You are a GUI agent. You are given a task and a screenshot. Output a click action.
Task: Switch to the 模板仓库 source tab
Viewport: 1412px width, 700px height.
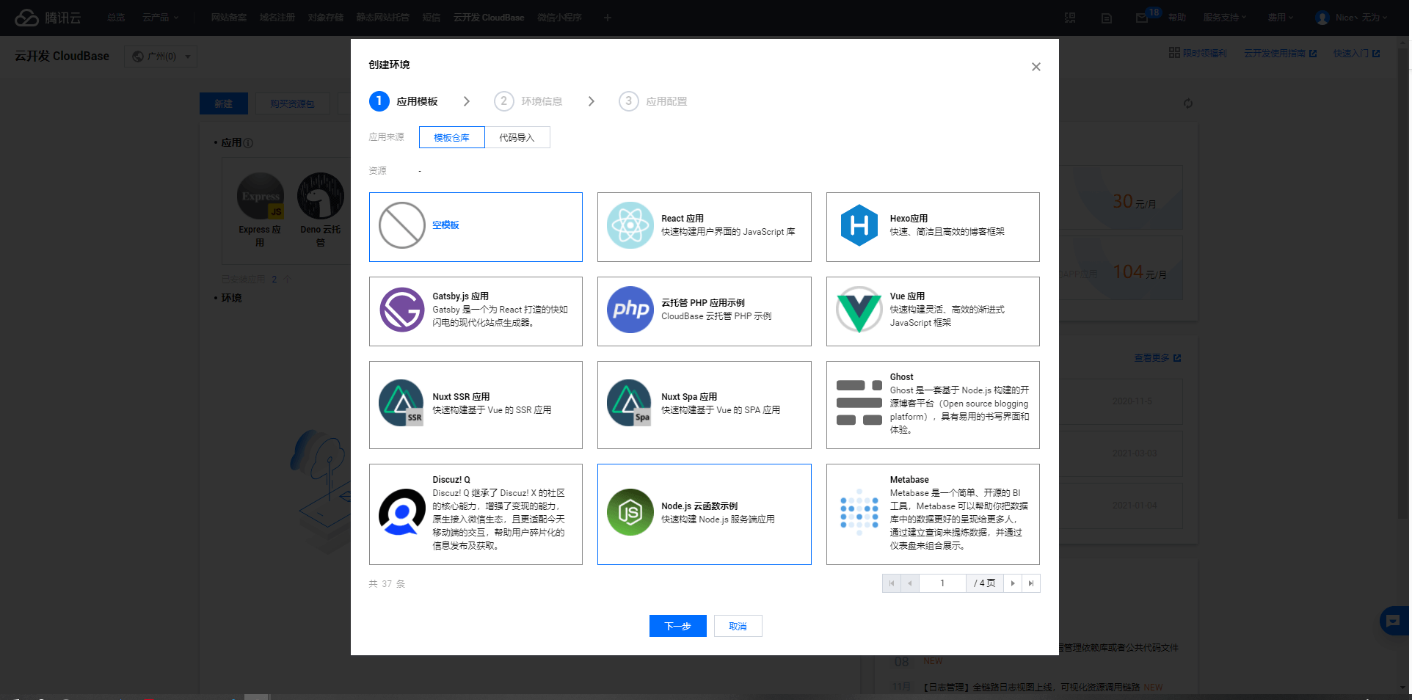pos(451,137)
